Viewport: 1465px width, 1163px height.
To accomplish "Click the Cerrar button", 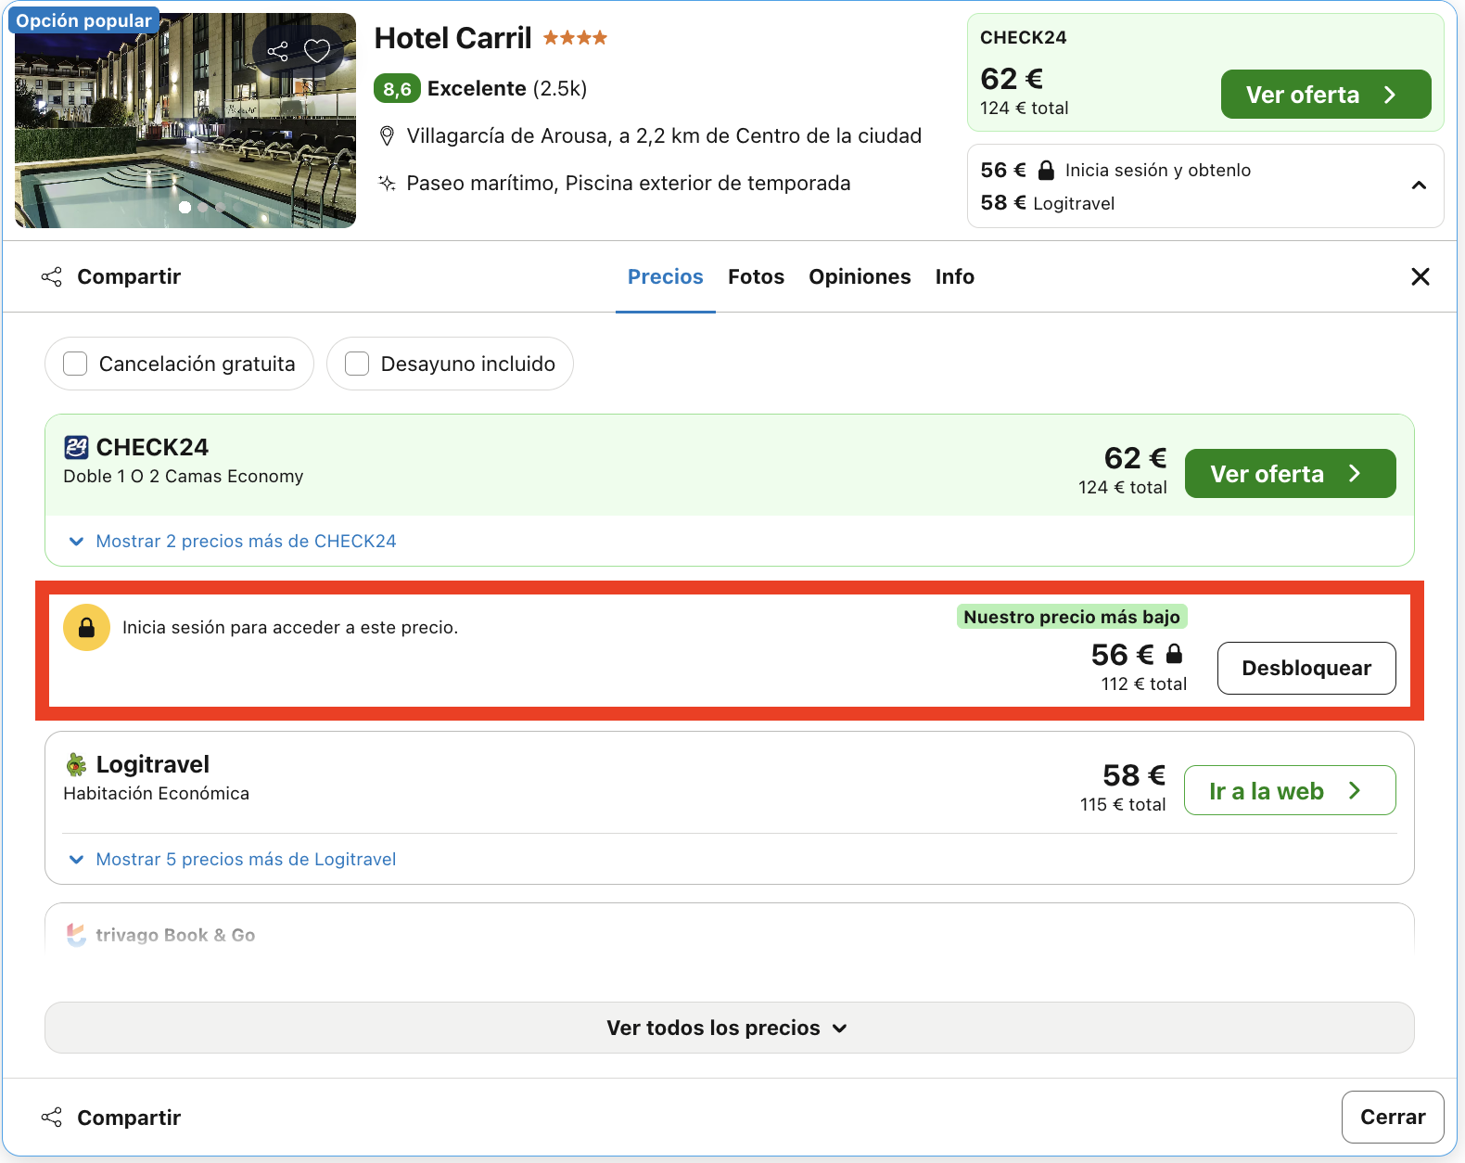I will 1392,1117.
